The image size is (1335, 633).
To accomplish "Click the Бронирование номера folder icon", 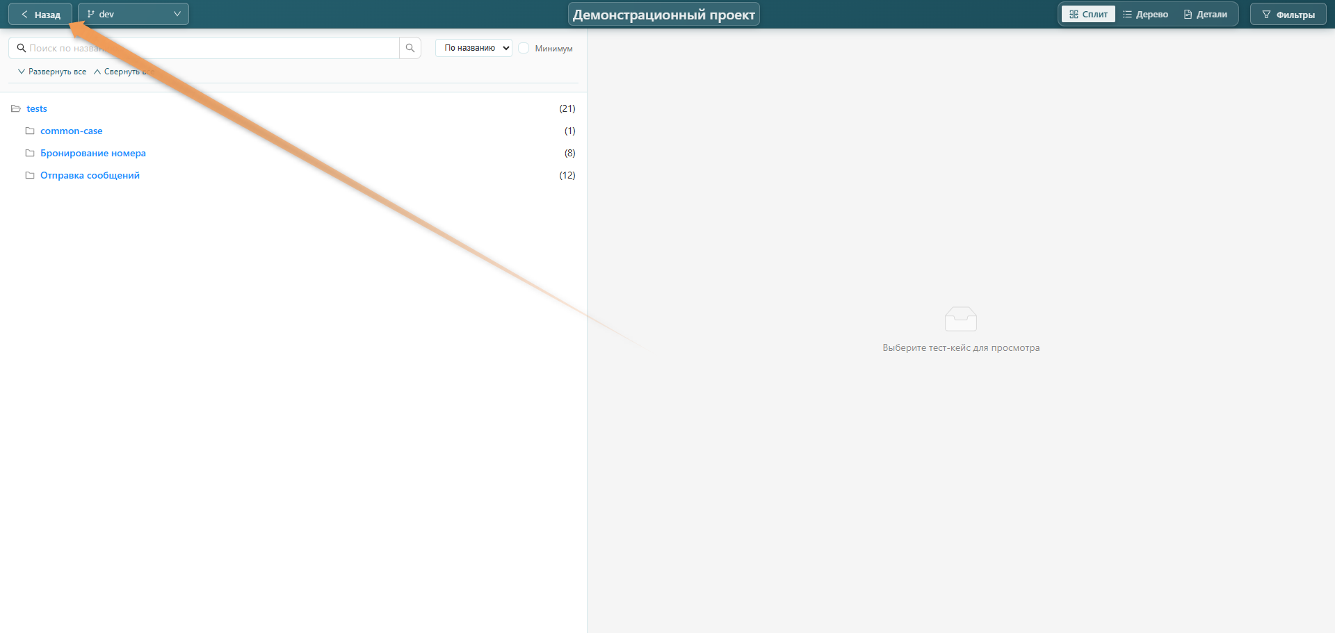I will pyautogui.click(x=30, y=154).
